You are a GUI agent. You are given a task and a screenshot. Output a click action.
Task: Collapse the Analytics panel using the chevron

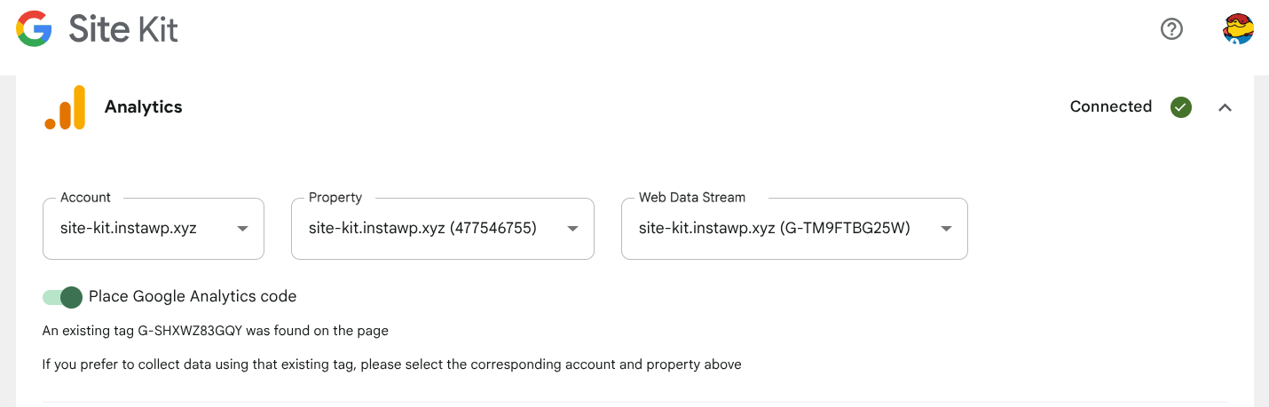tap(1226, 107)
